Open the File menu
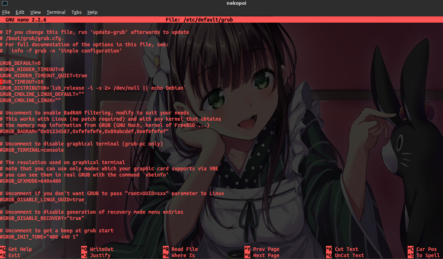 pos(6,12)
